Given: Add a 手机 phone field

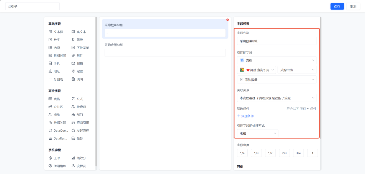Looking at the screenshot, I should point(54,63).
